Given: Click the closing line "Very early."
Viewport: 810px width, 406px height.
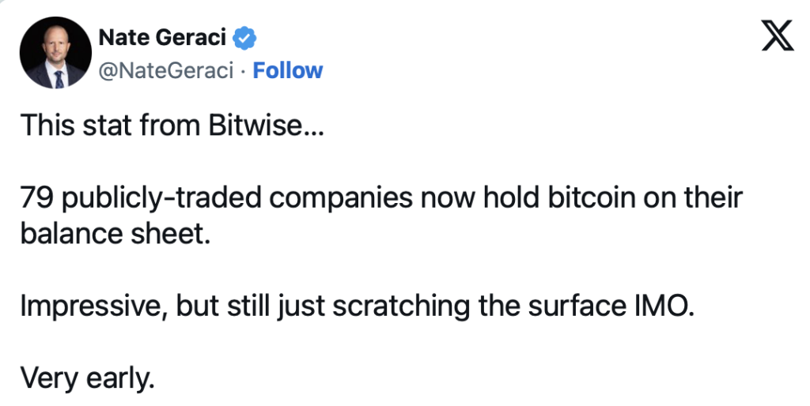Looking at the screenshot, I should pos(88,379).
